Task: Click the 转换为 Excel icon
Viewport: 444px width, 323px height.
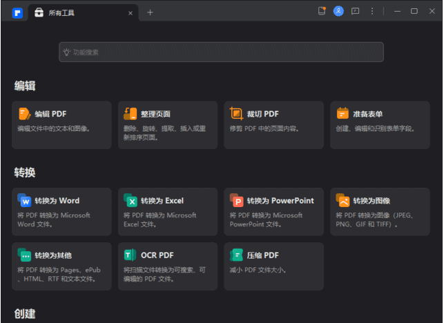Action: pyautogui.click(x=131, y=200)
